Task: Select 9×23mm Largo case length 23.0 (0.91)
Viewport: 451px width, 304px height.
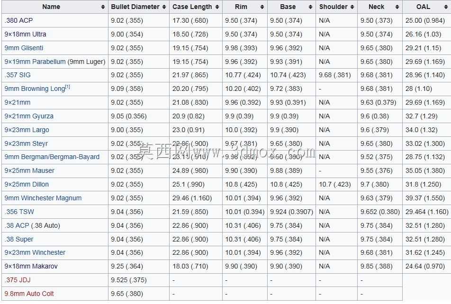Action: 189,130
